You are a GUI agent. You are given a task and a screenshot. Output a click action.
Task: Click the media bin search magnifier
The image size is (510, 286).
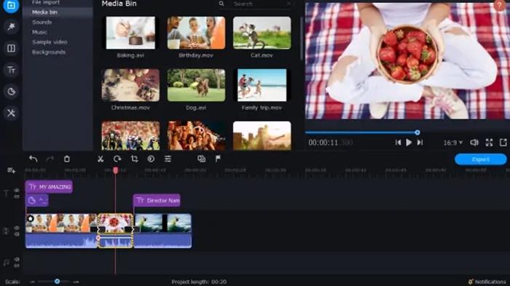coord(221,4)
